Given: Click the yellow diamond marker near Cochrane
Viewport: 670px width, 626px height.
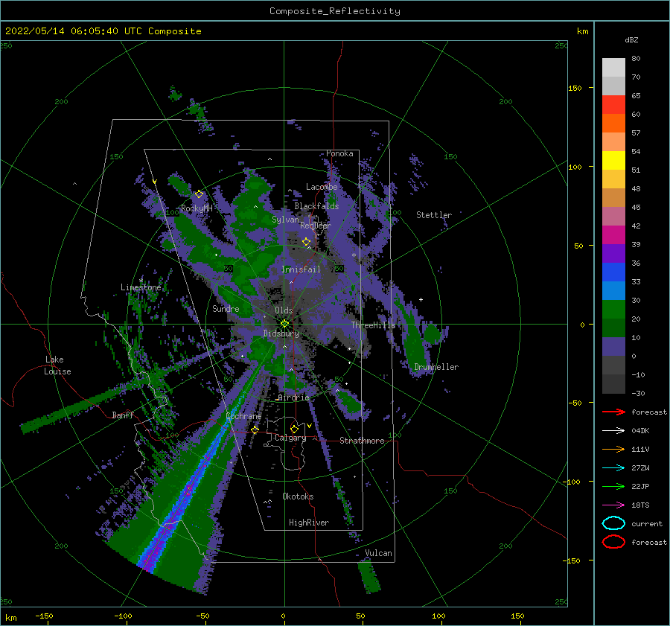Looking at the screenshot, I should [x=255, y=429].
